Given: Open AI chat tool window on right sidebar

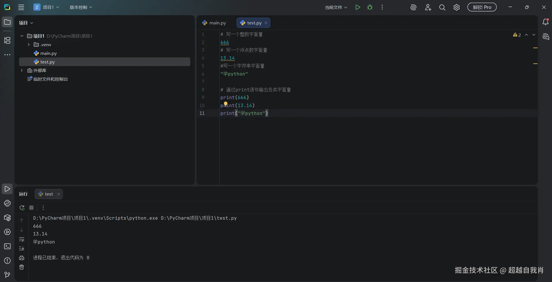Looking at the screenshot, I should coord(545,36).
